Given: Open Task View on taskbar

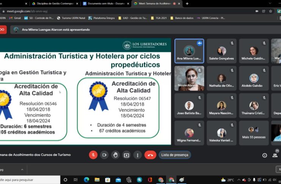Looking at the screenshot, I should coord(76,180).
